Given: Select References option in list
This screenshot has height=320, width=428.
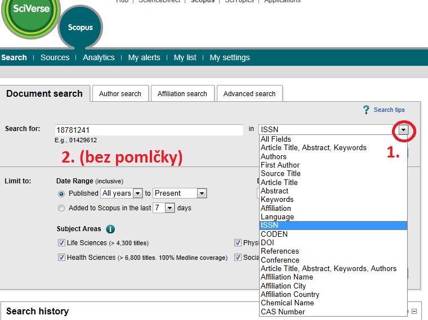Looking at the screenshot, I should click(333, 251).
